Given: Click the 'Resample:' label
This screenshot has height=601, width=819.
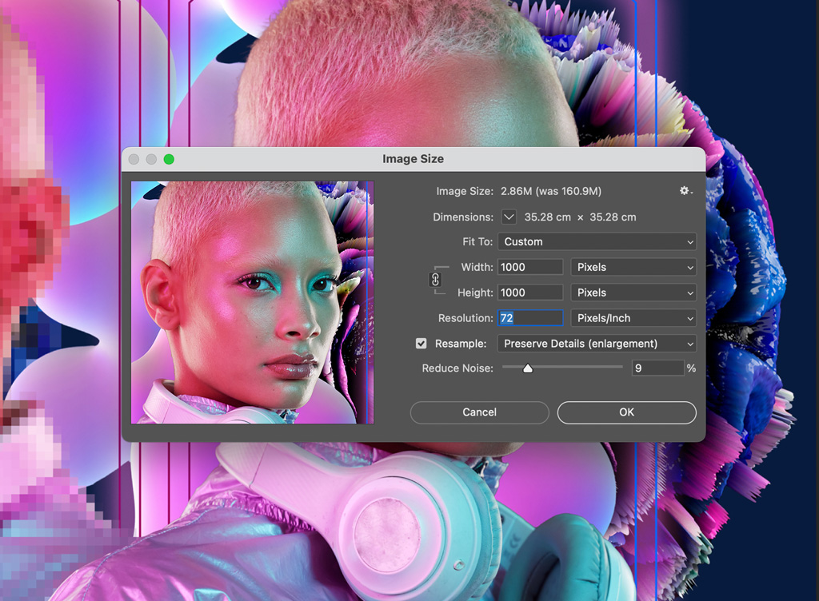Looking at the screenshot, I should click(460, 344).
